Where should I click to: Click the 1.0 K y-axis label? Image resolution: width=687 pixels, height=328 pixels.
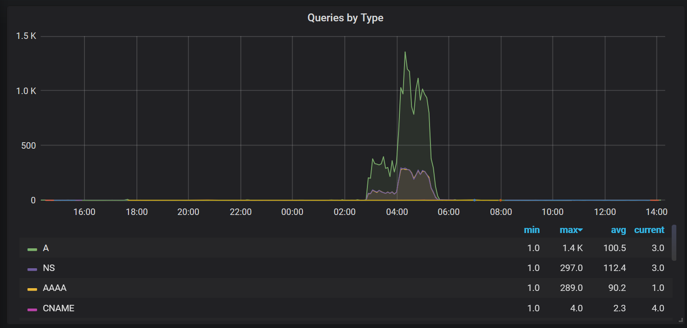click(26, 91)
